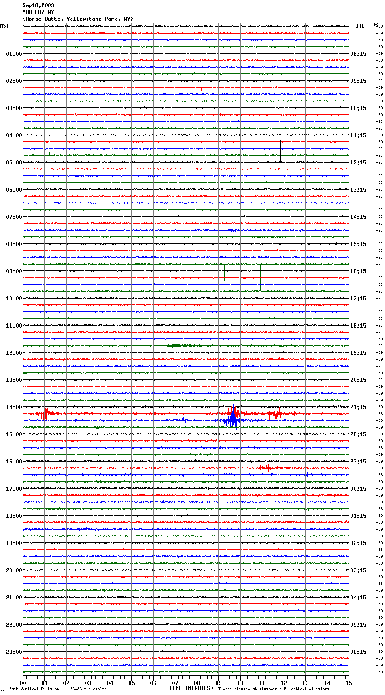Select the 04:00 MST time label
This screenshot has width=385, height=695.
click(14, 135)
